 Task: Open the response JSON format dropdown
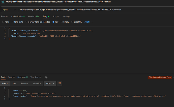point(50,83)
